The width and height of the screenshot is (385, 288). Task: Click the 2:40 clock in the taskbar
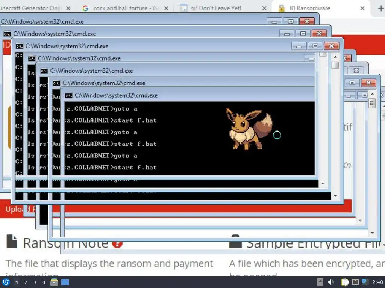(377, 282)
